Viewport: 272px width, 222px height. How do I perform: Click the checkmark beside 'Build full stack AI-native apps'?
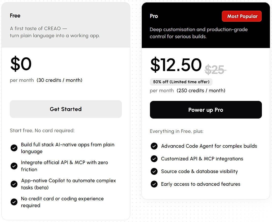14,148
